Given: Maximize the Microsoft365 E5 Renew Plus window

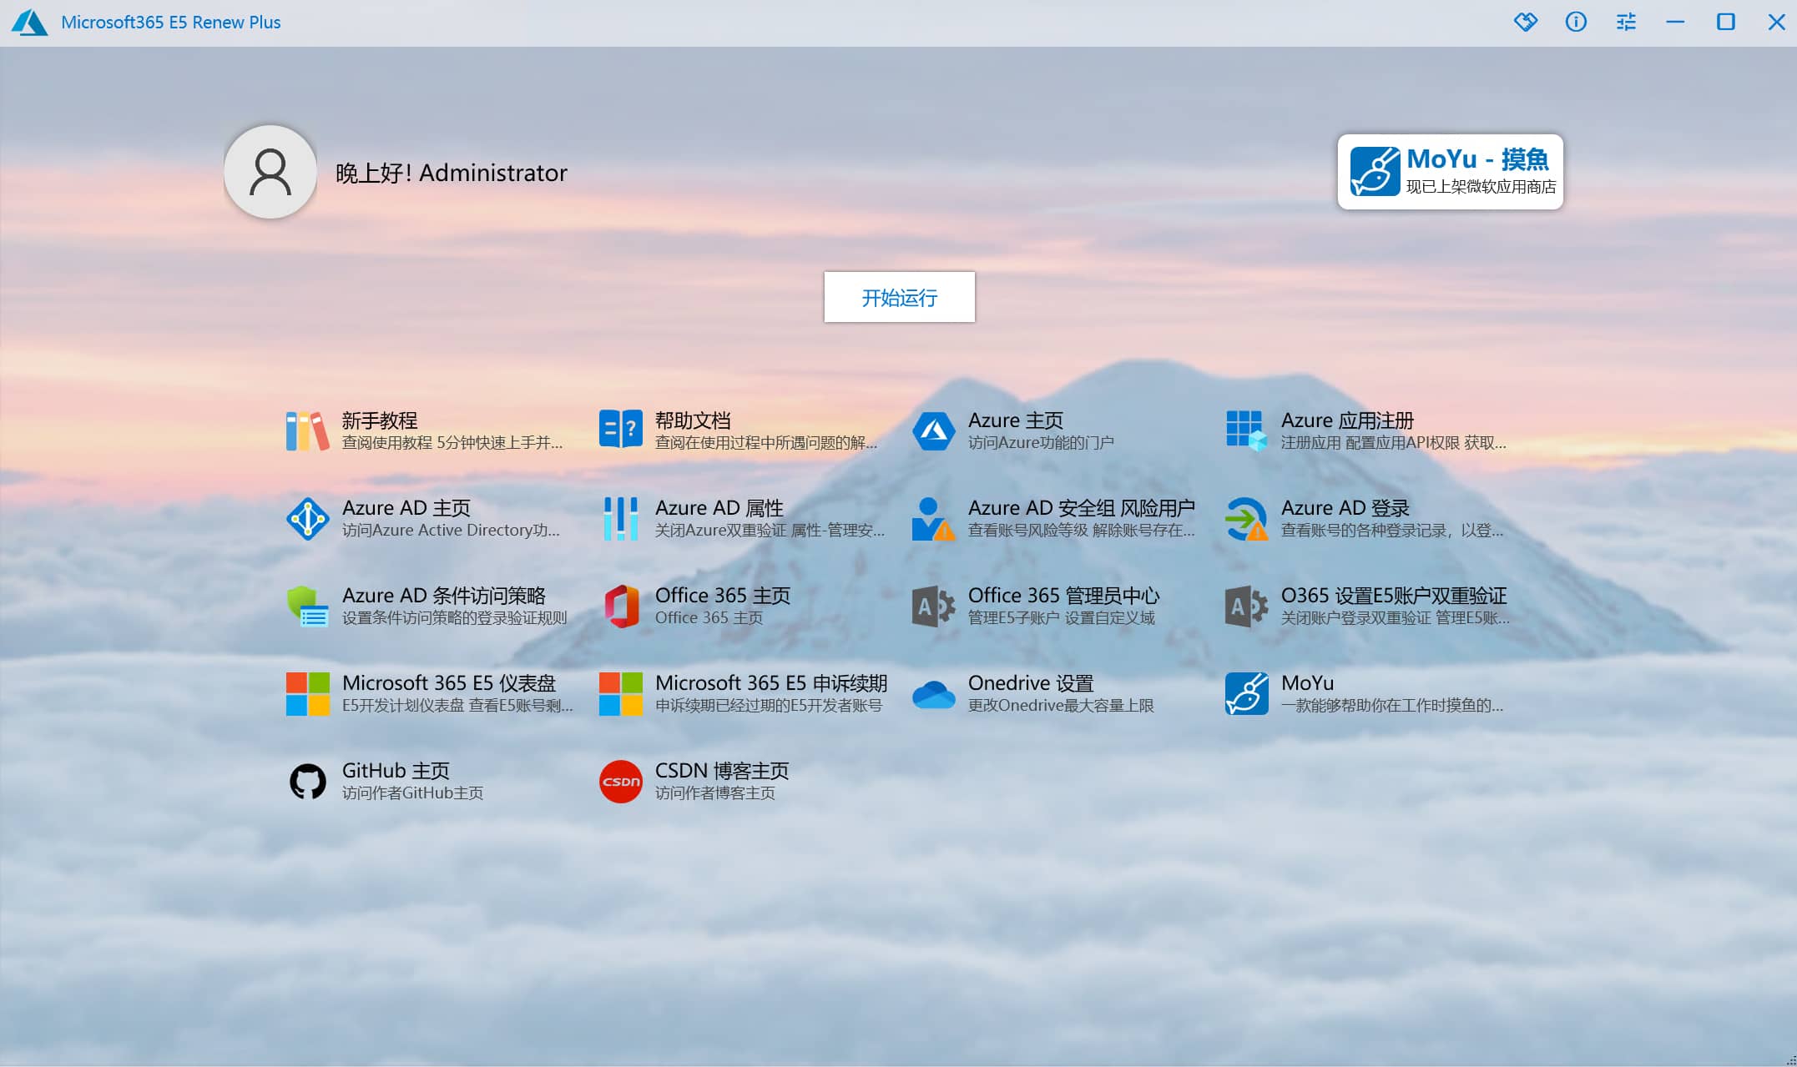Looking at the screenshot, I should (x=1725, y=22).
